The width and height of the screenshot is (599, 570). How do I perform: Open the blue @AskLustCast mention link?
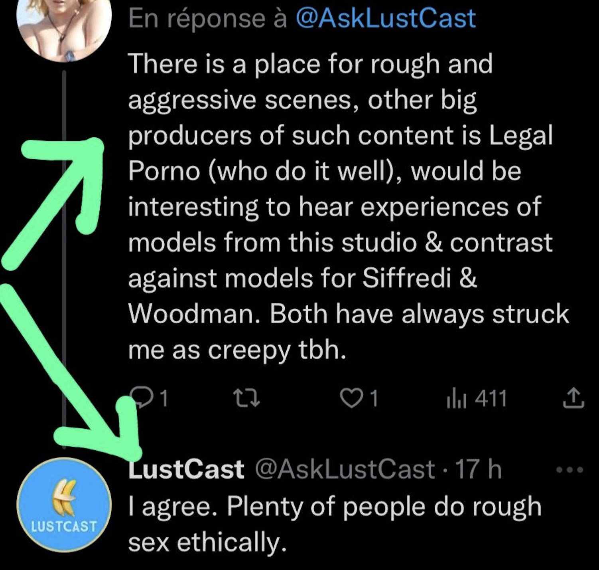(386, 18)
